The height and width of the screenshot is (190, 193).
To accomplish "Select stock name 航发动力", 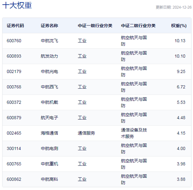I will pos(49,56).
